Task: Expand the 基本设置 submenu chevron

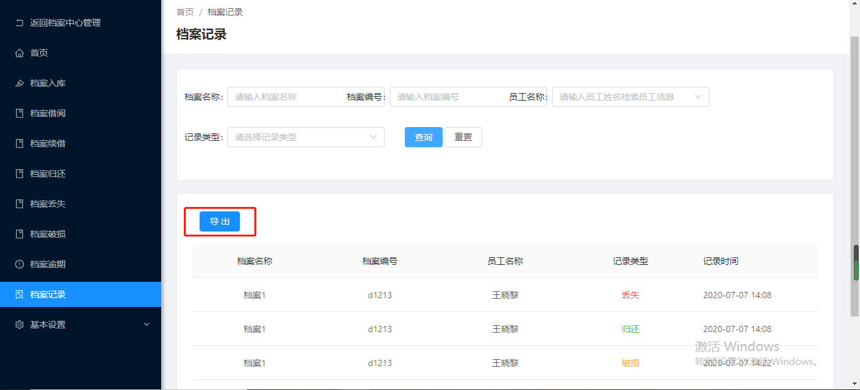Action: (147, 325)
